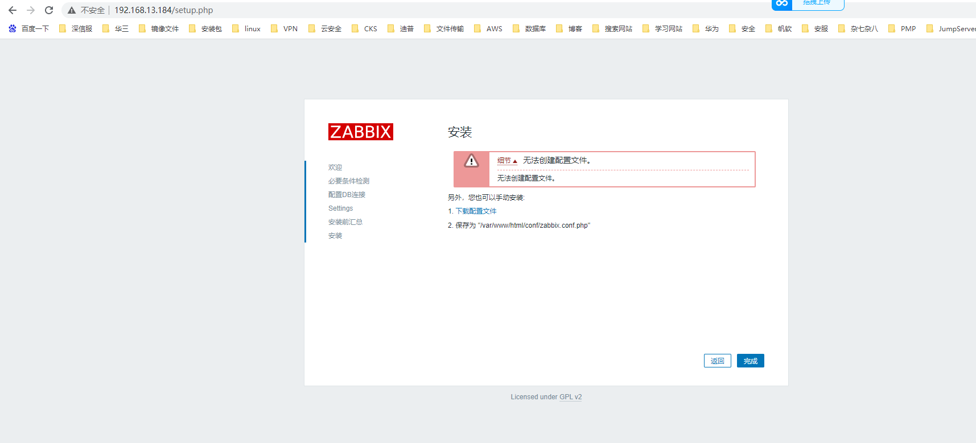This screenshot has height=443, width=976.
Task: Open the AWS bookmark folder
Action: pyautogui.click(x=488, y=28)
